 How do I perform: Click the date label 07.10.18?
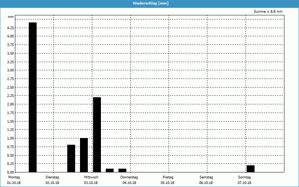point(244,183)
